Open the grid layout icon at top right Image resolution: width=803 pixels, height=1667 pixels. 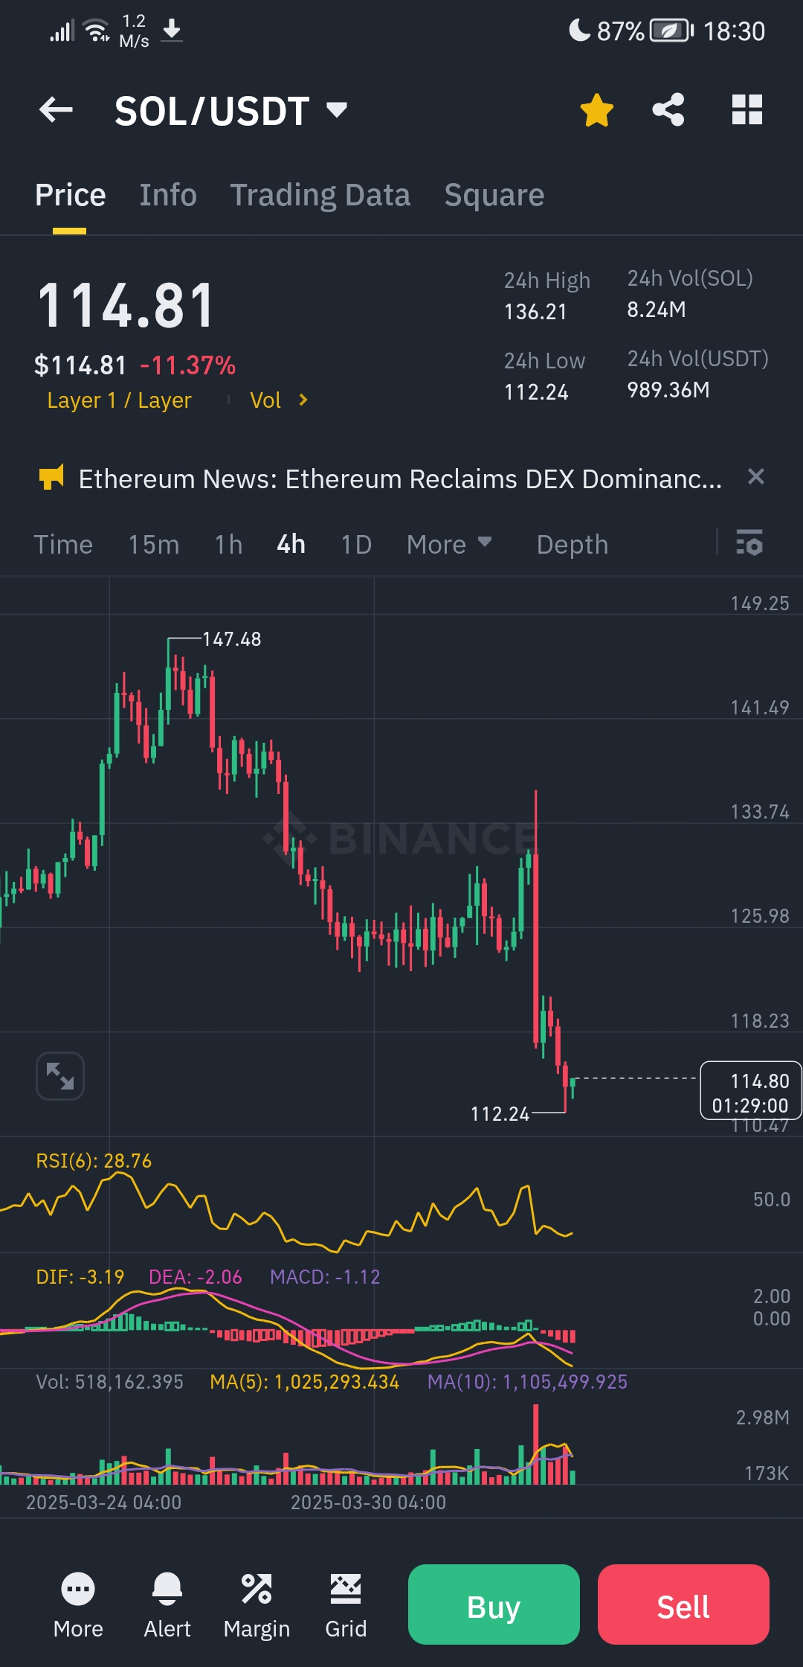747,110
